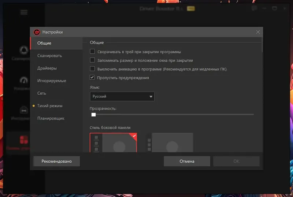Click the toolbox icon in main window sidebar
This screenshot has height=197, width=293.
pos(24,110)
